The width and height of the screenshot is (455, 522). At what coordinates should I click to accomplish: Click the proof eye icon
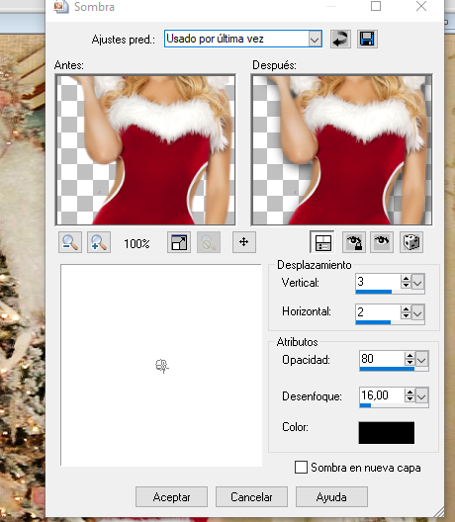coord(382,242)
